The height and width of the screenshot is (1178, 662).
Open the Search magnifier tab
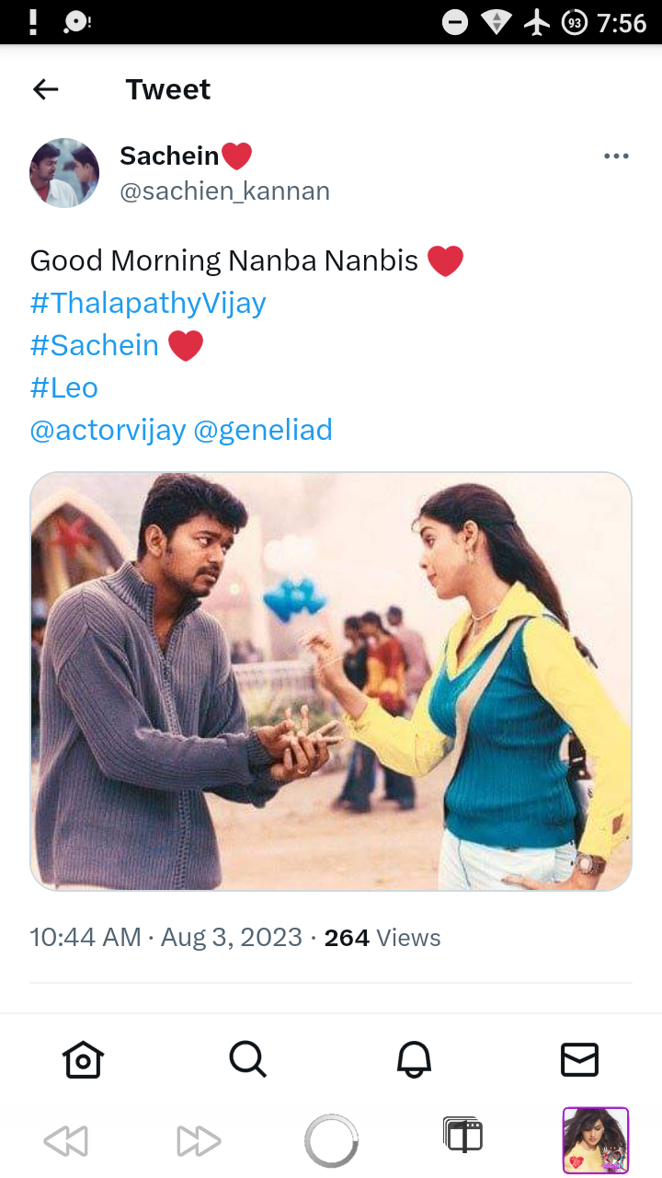tap(247, 1060)
